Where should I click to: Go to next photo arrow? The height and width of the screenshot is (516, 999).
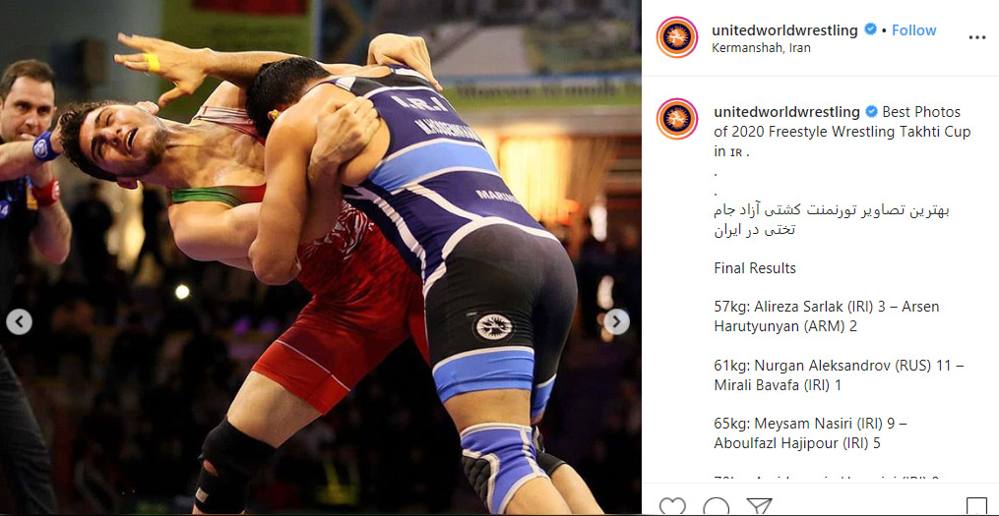click(x=616, y=322)
